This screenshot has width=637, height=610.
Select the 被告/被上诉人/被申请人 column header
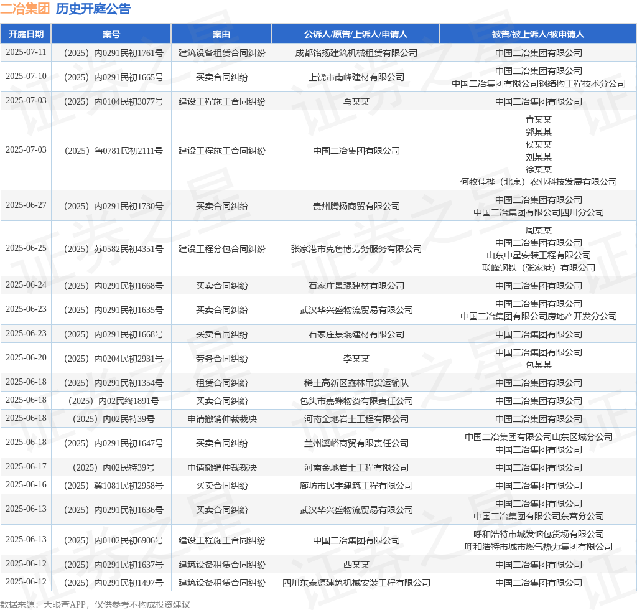[538, 34]
